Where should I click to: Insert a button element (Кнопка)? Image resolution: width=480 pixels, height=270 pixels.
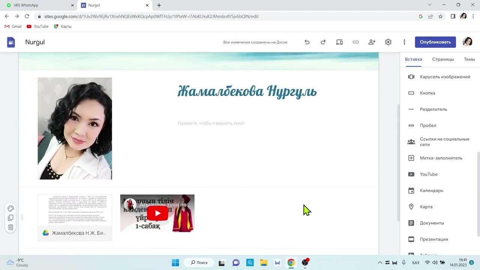(439, 93)
